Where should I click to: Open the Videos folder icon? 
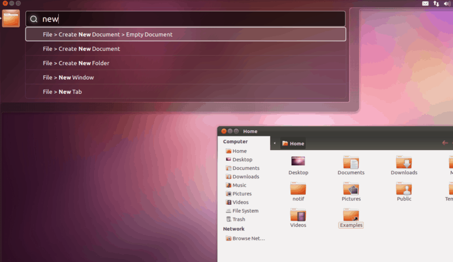298,215
